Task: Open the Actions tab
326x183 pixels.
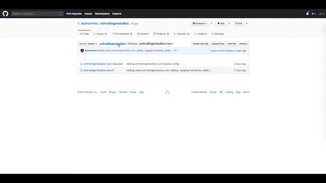Action: (x=143, y=34)
